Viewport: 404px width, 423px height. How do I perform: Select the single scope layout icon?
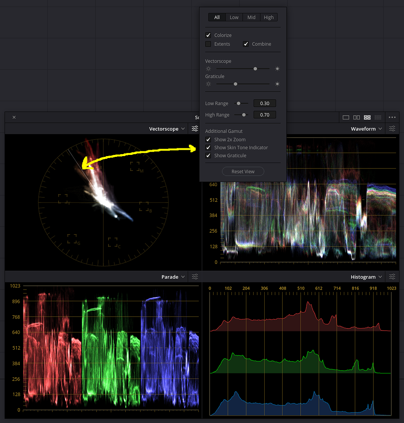[x=346, y=117]
